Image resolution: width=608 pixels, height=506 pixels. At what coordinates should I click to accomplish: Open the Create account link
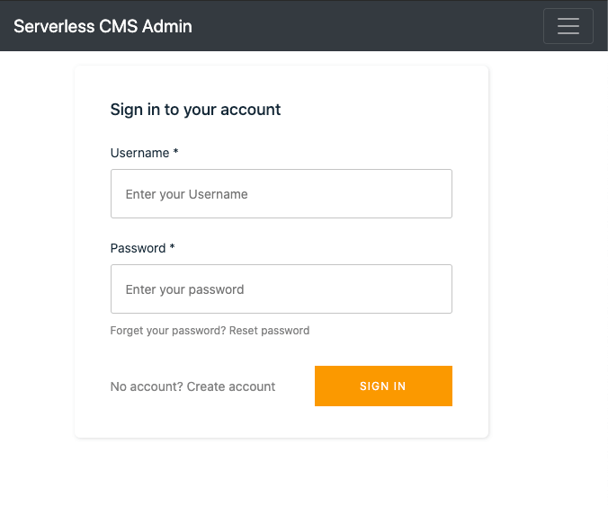point(231,386)
